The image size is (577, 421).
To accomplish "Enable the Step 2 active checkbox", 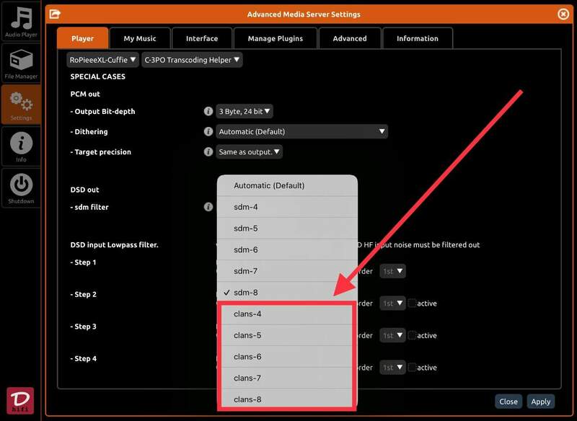I will 413,303.
